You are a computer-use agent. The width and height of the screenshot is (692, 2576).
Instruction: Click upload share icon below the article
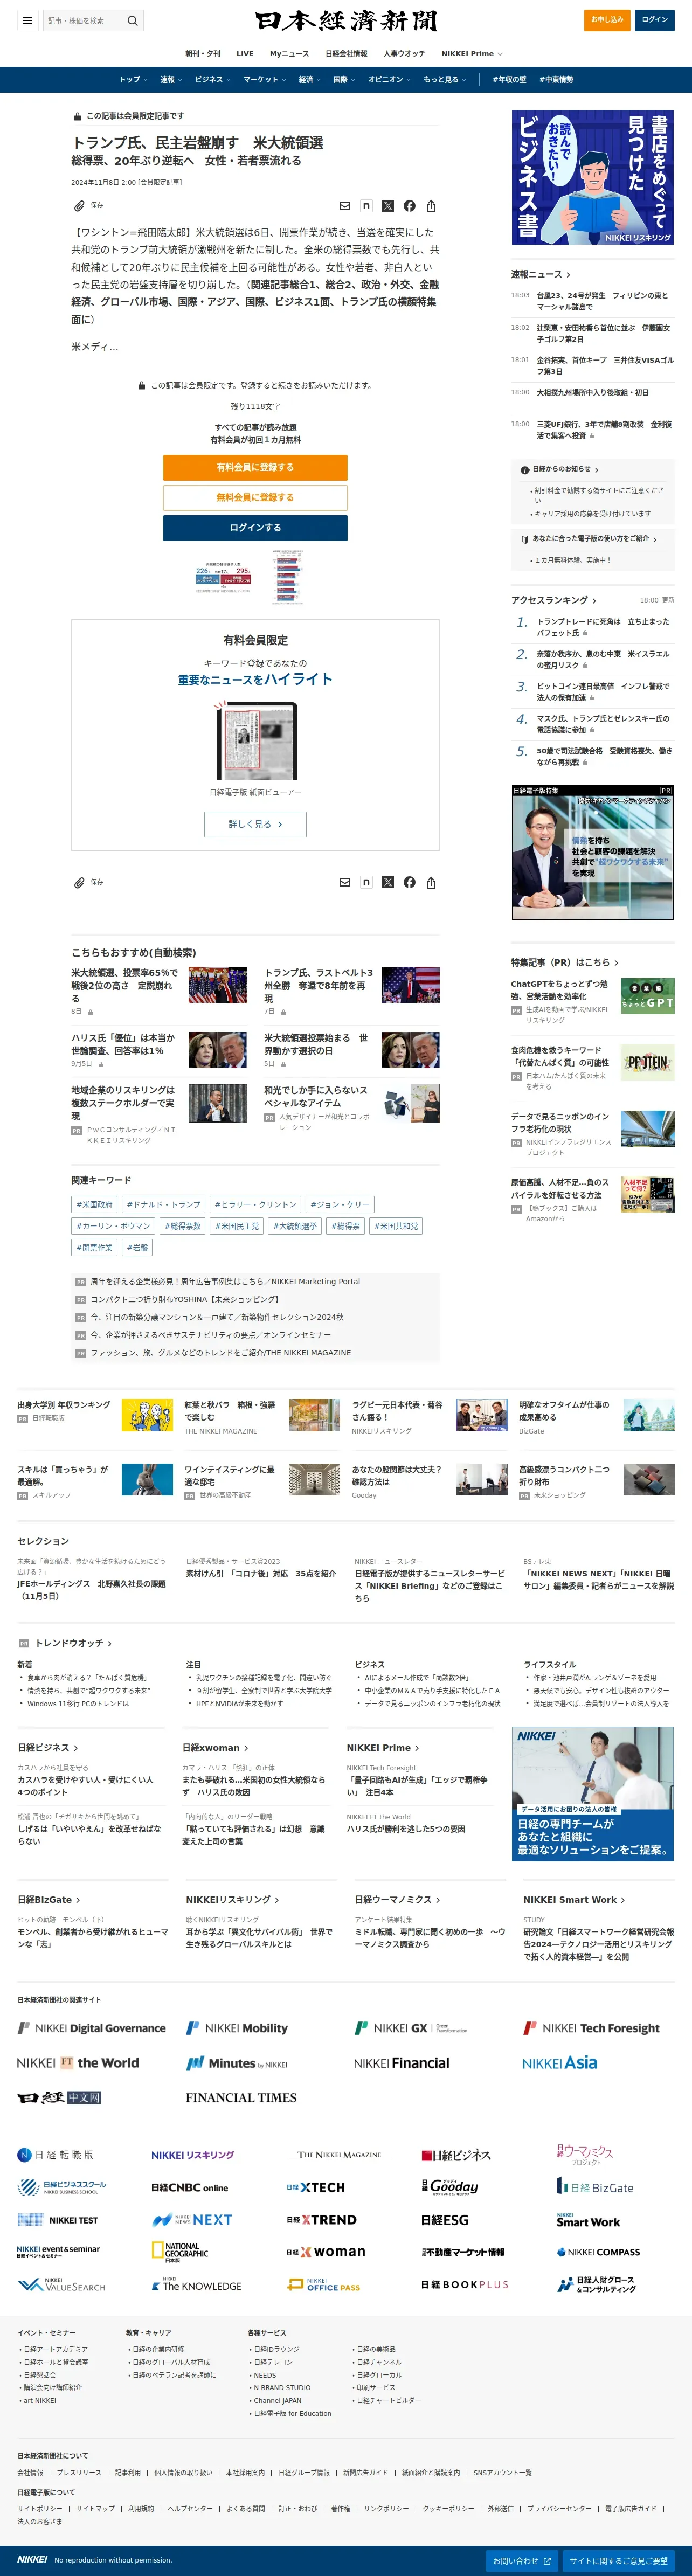[431, 882]
